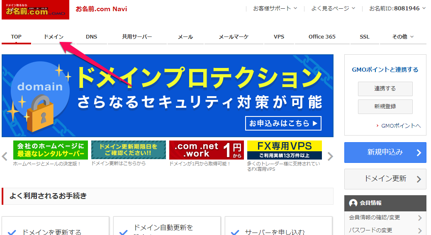Go to the 共用サーバー tab
Image resolution: width=431 pixels, height=235 pixels.
click(x=137, y=37)
